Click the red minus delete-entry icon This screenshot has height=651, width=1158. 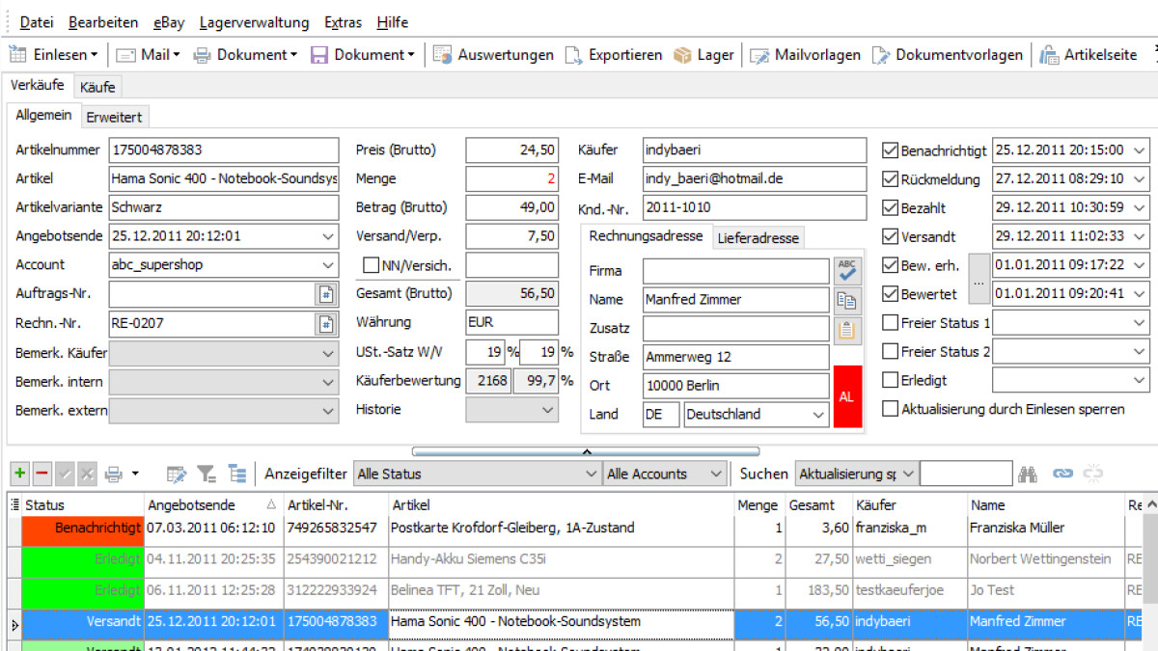tap(42, 474)
